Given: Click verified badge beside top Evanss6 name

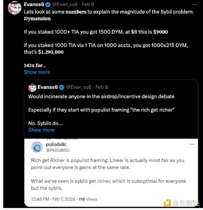Looking at the screenshot, I should pyautogui.click(x=47, y=5).
